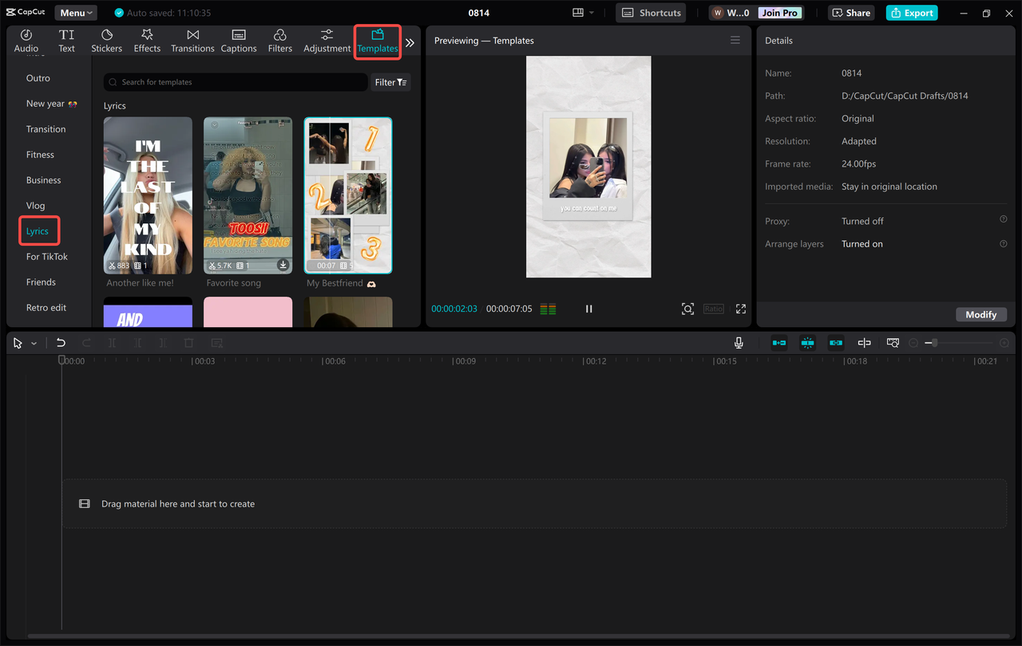Click the Join Pro button

point(780,13)
